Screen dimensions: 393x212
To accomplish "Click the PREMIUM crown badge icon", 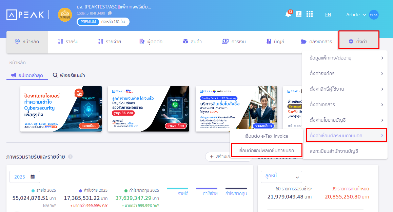I will pos(64,15).
